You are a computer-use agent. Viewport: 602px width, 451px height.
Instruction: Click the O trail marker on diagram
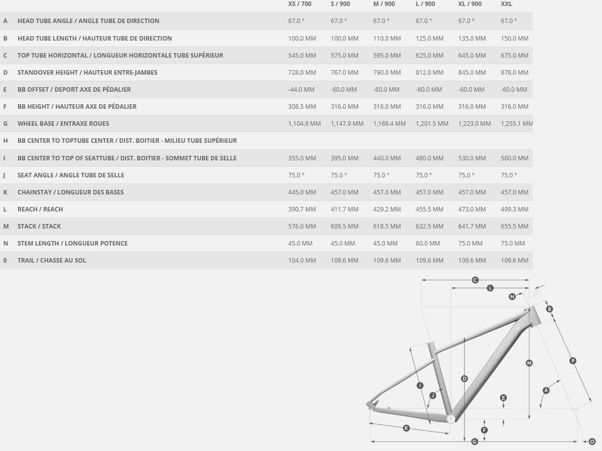[592, 441]
